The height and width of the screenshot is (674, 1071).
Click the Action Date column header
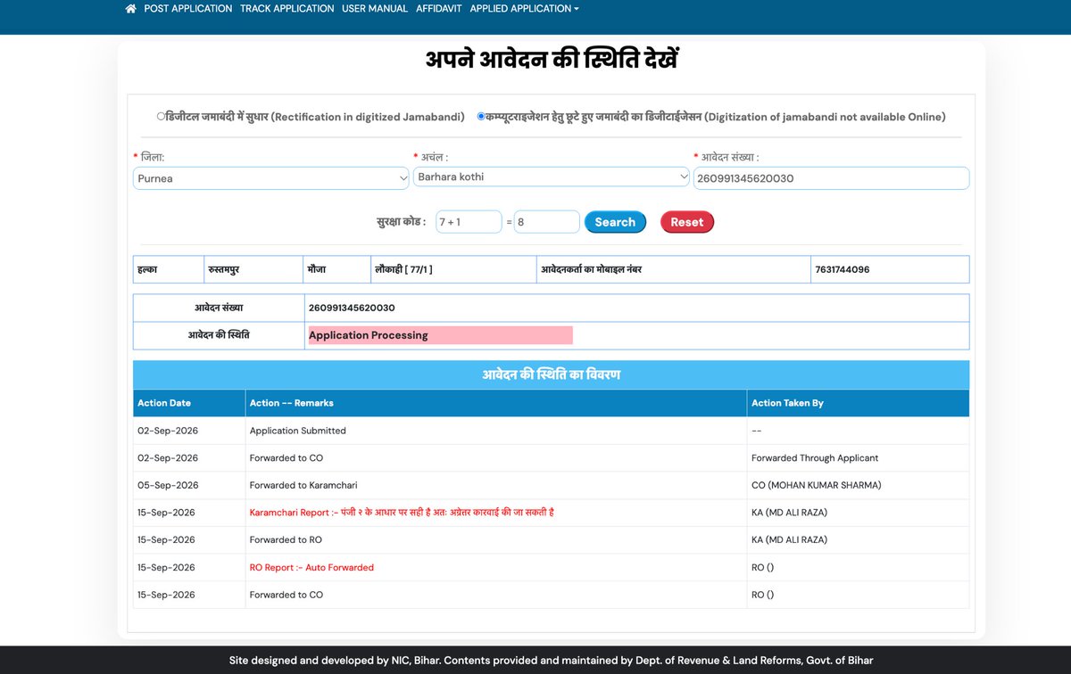tap(189, 403)
